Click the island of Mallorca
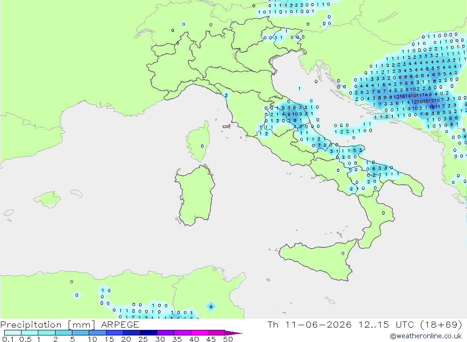 pos(47,199)
